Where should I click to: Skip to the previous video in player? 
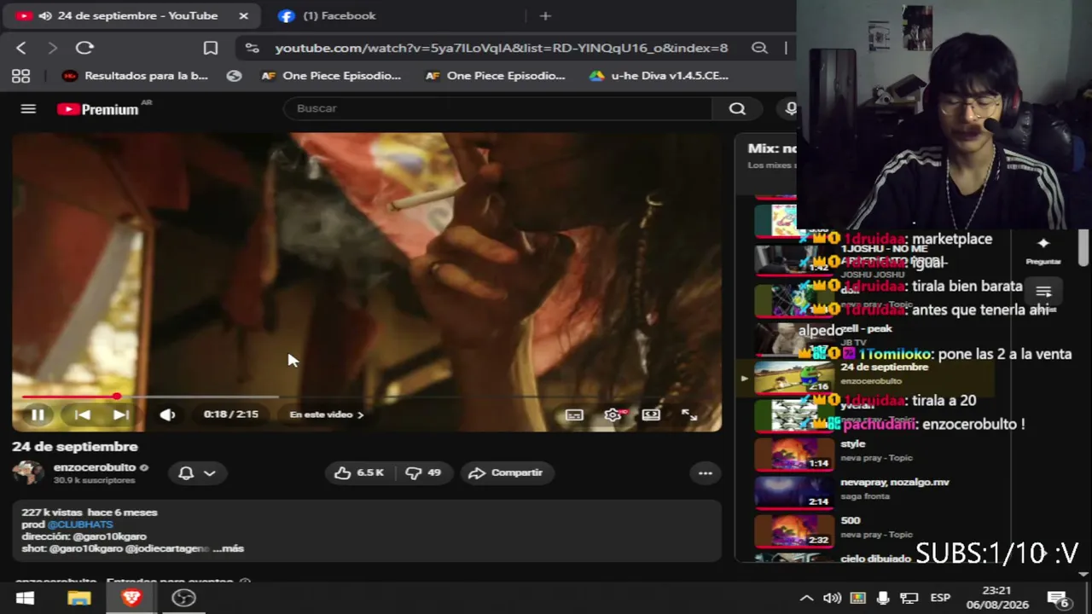coord(82,414)
